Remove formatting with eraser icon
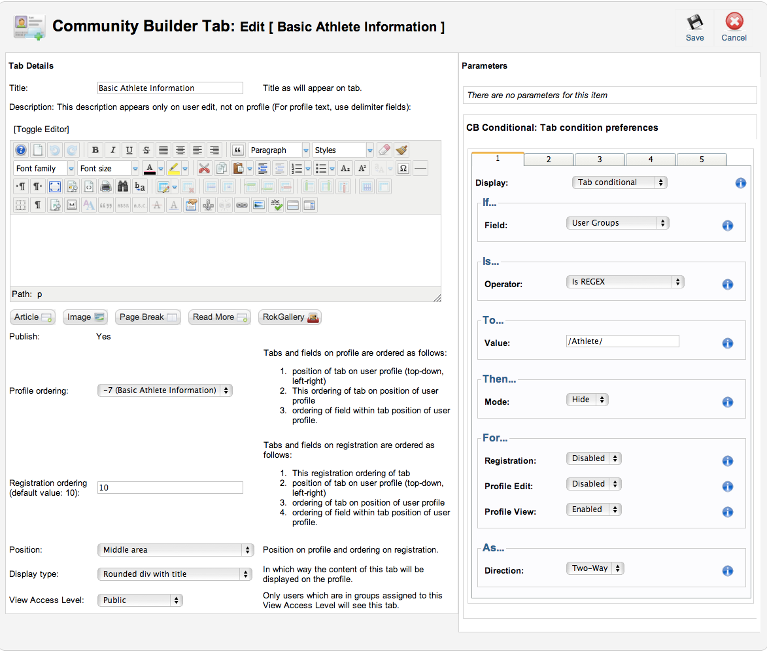This screenshot has height=654, width=767. pos(384,150)
